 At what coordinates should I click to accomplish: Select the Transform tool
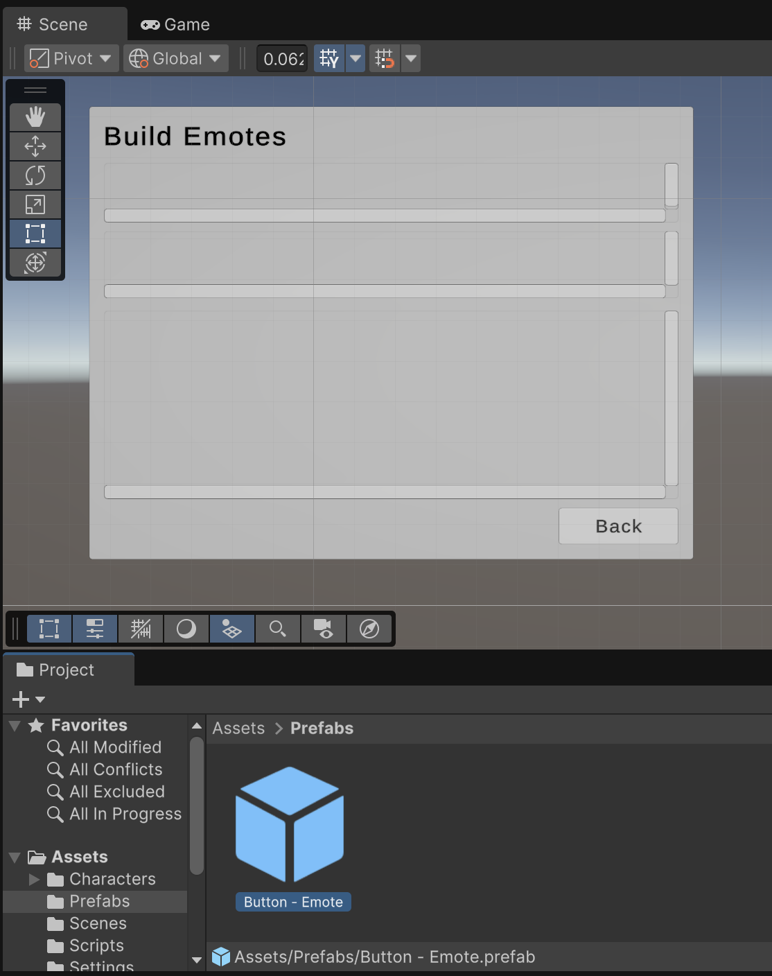click(x=35, y=263)
